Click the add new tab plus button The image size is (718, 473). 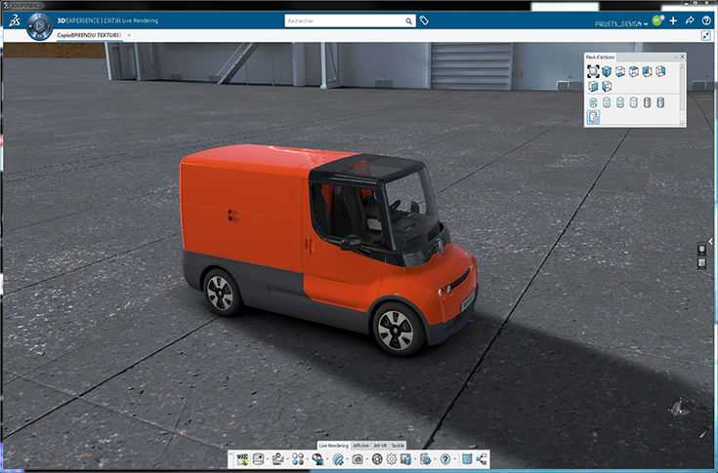click(130, 36)
